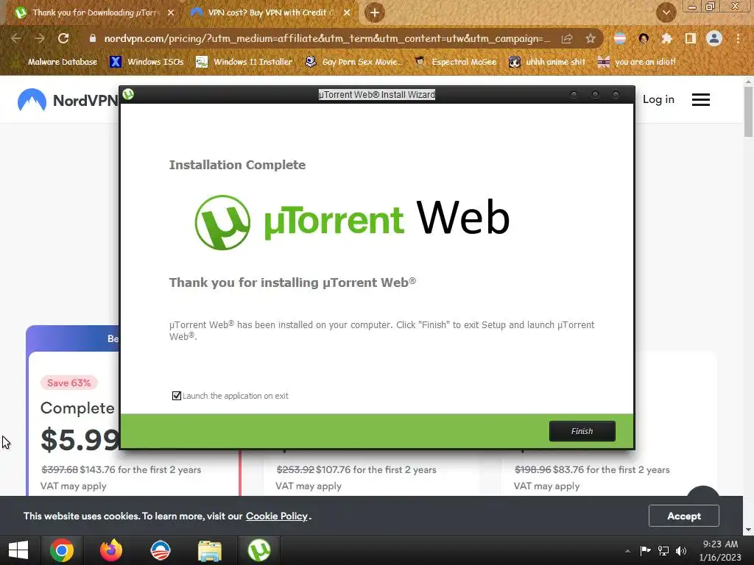Click the NordVPN logo
This screenshot has height=565, width=754.
[x=67, y=100]
